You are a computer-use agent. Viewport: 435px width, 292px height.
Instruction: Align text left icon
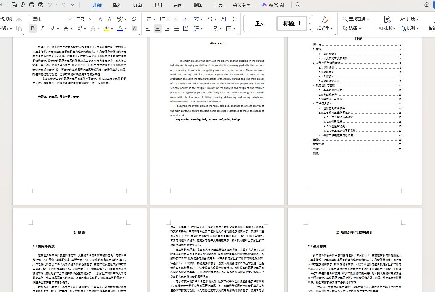click(x=148, y=29)
